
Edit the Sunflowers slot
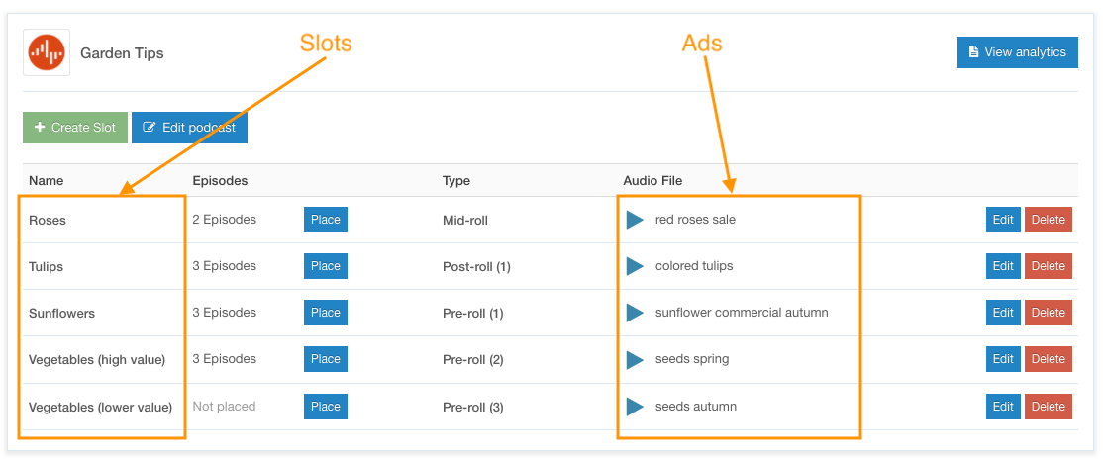[x=1002, y=312]
